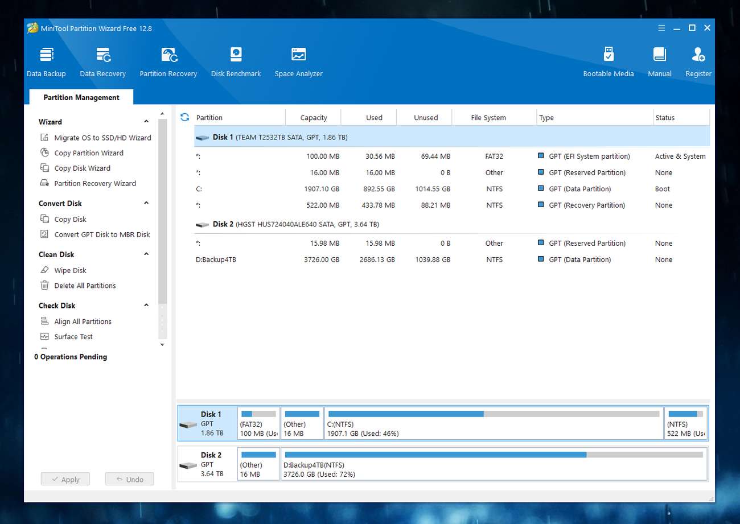Collapse the Clean Disk section
This screenshot has height=524, width=740.
click(x=146, y=254)
